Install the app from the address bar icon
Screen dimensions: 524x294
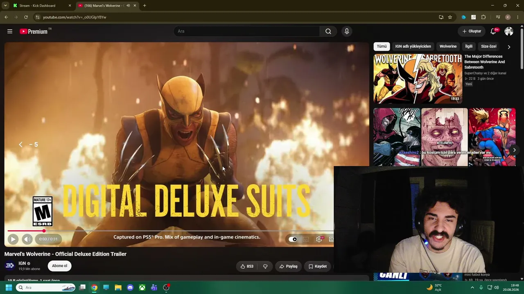tap(441, 17)
